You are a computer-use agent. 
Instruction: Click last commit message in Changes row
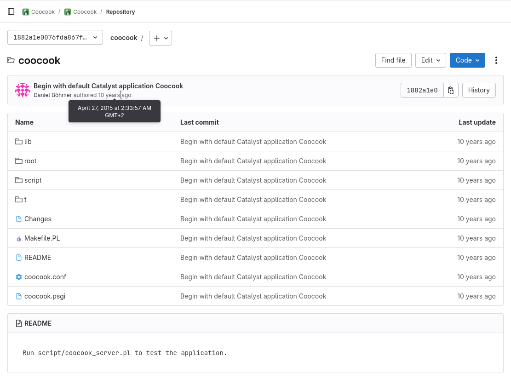pyautogui.click(x=253, y=219)
